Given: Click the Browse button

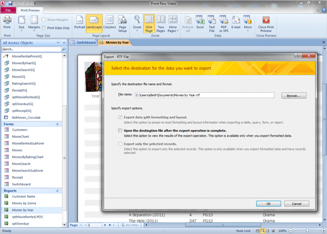Looking at the screenshot, I should pyautogui.click(x=294, y=96).
